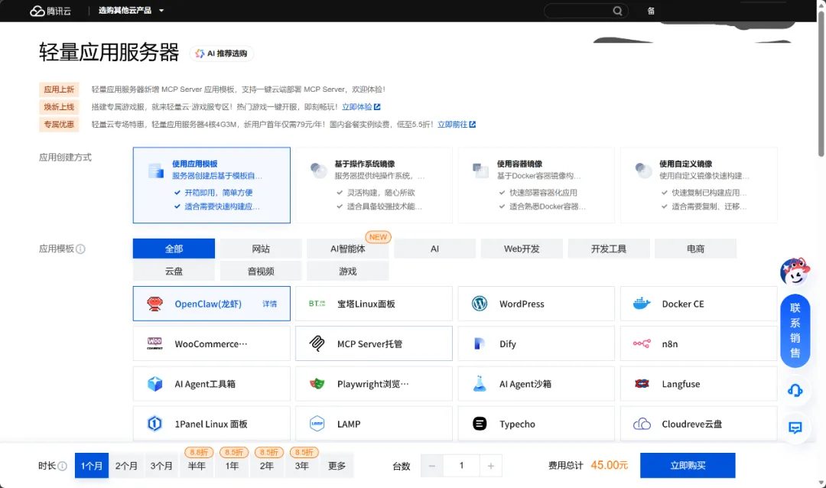The height and width of the screenshot is (488, 826).
Task: Select 基于操作系统镜像 creation method
Action: [x=374, y=185]
